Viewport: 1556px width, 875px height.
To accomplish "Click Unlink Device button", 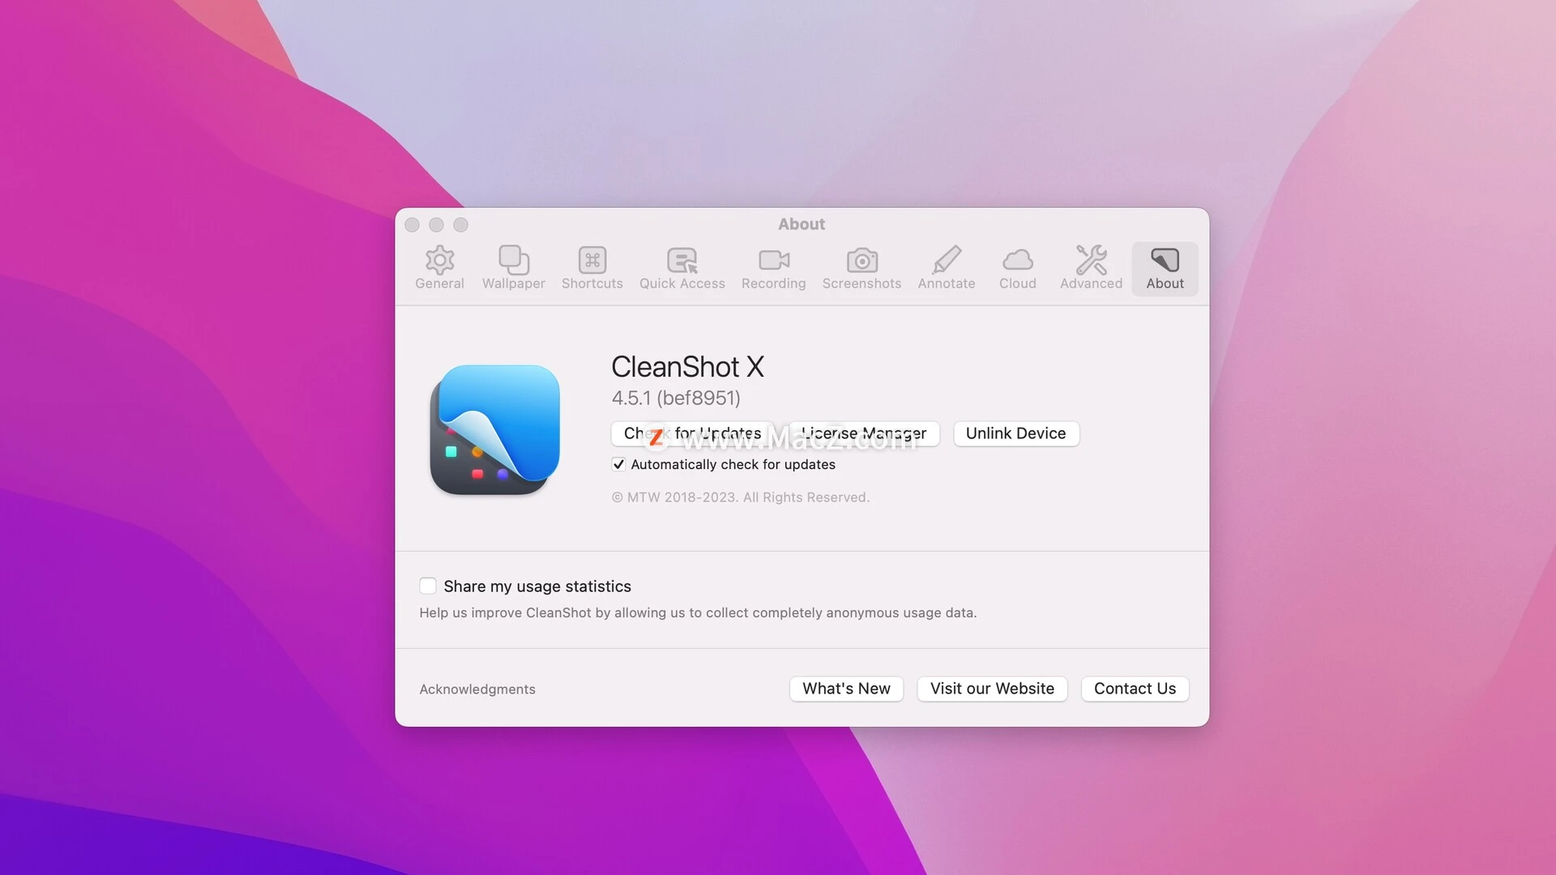I will (1015, 433).
